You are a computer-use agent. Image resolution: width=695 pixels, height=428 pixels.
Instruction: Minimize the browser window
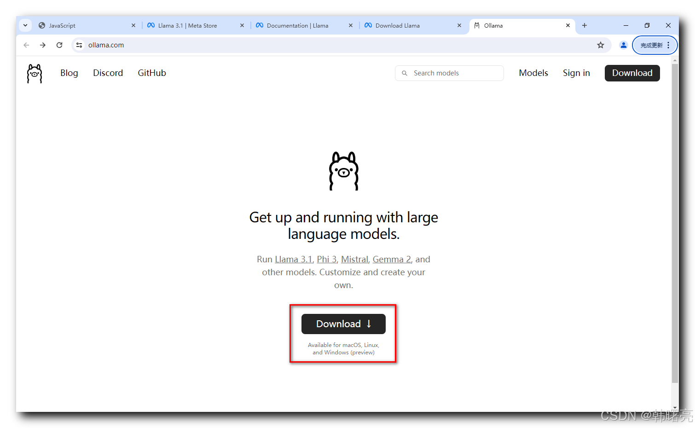[626, 25]
